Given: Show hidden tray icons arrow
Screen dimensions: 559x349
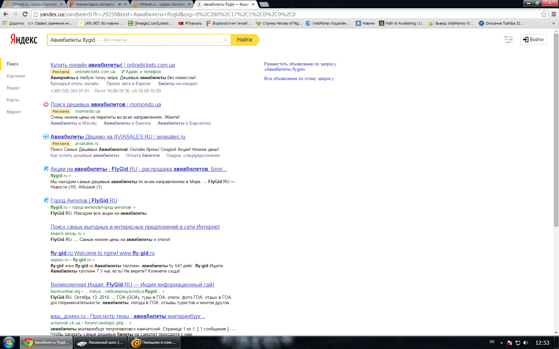Looking at the screenshot, I should pos(501,343).
